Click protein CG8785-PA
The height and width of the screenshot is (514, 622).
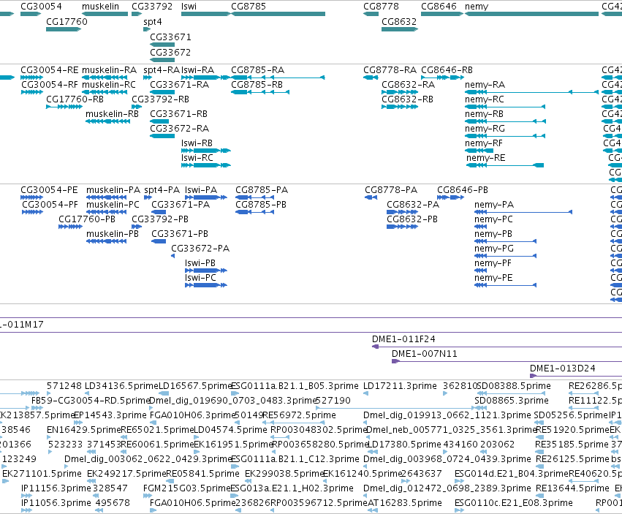[x=254, y=197]
